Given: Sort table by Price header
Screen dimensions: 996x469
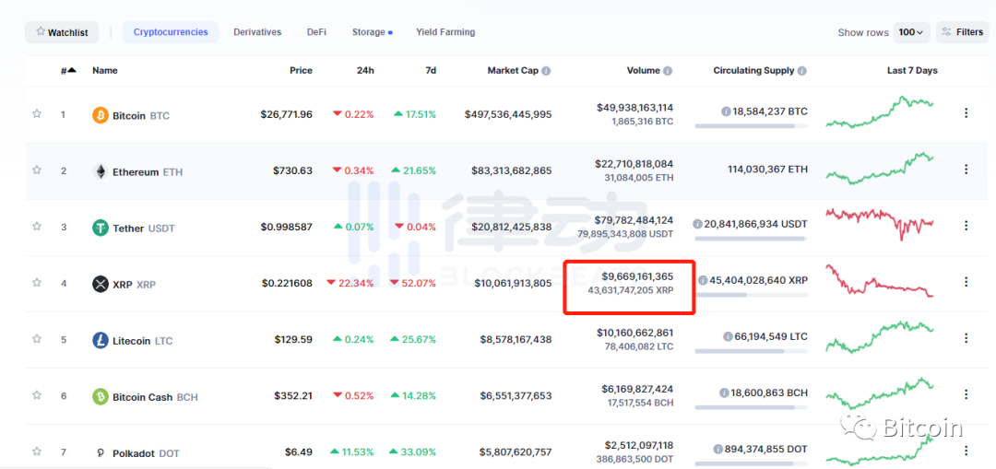Looking at the screenshot, I should 301,71.
